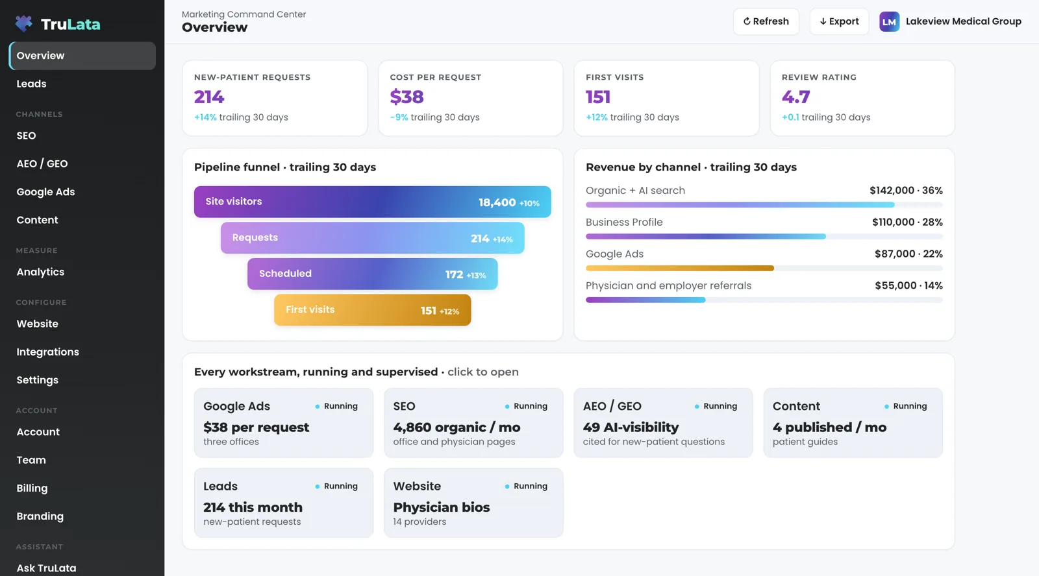Select Overview in the sidebar
This screenshot has width=1039, height=576.
pos(82,56)
